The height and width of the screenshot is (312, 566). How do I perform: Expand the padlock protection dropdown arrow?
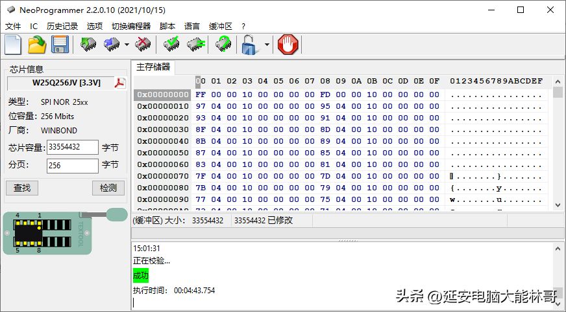[x=267, y=45]
